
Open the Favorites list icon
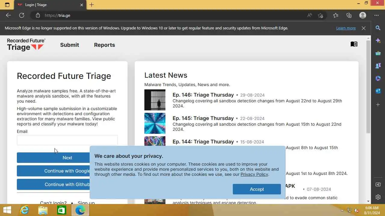336,15
